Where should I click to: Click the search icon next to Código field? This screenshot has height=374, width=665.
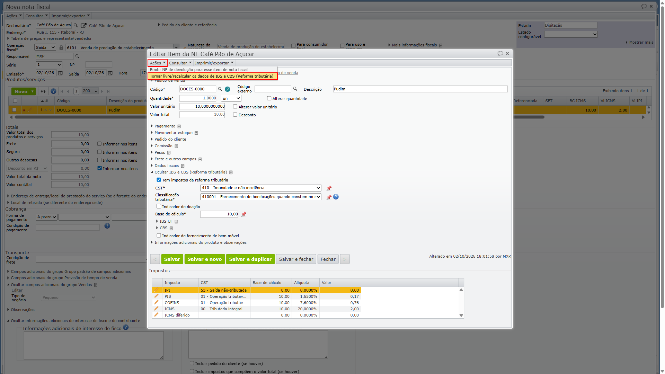[220, 89]
